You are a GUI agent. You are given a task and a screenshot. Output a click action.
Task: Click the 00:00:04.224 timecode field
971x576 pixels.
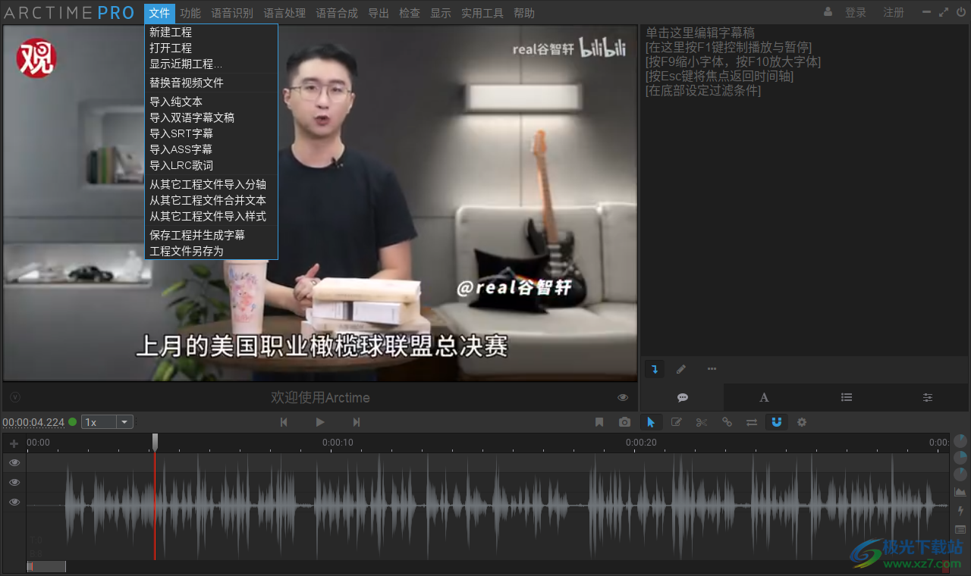tap(33, 423)
